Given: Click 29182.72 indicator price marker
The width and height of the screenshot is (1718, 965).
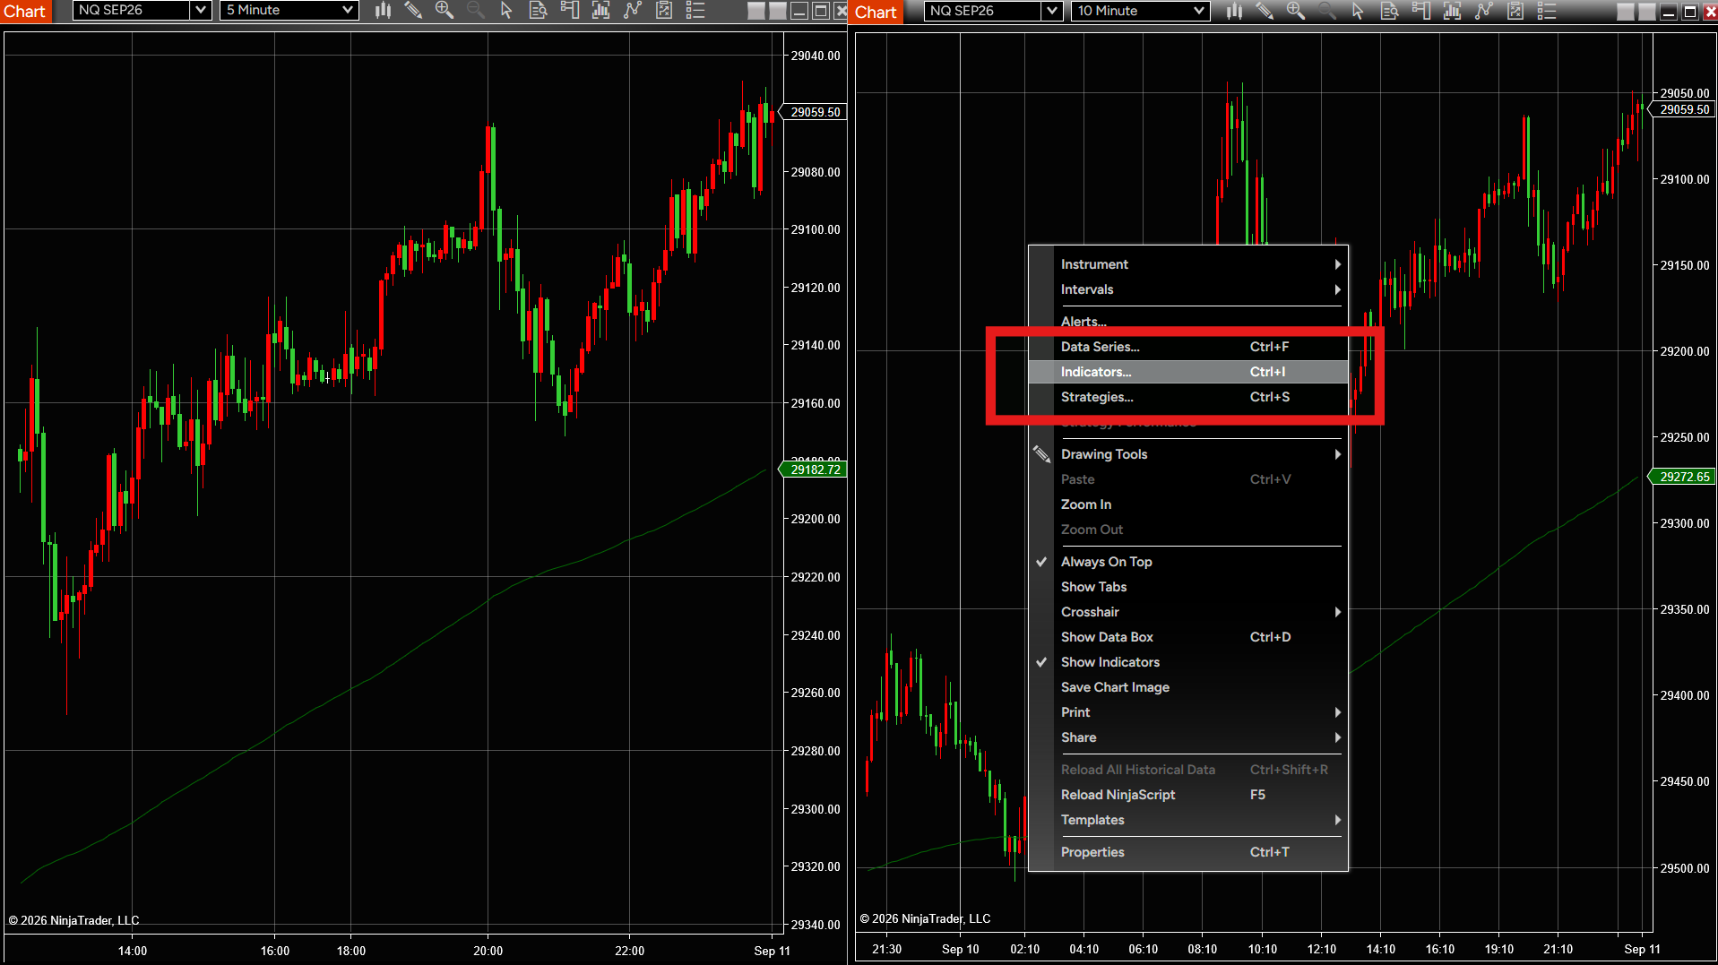Looking at the screenshot, I should pyautogui.click(x=814, y=470).
